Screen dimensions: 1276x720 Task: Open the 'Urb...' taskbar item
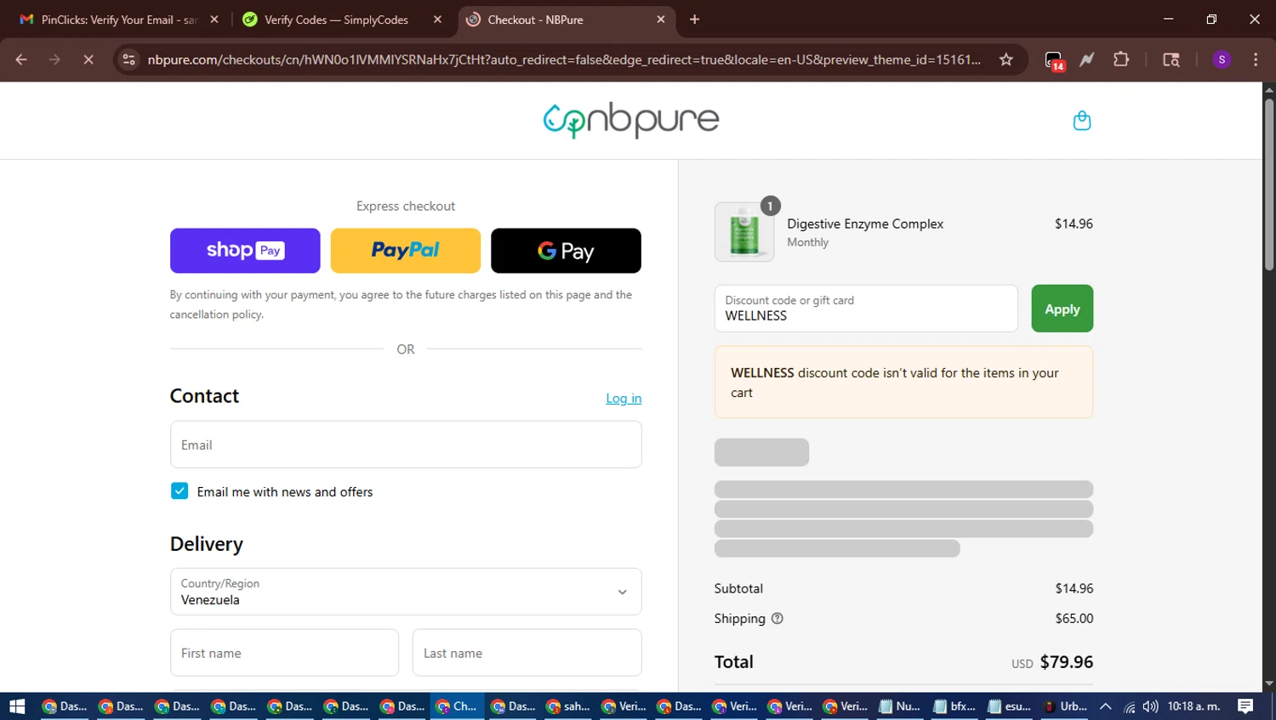[x=1065, y=706]
